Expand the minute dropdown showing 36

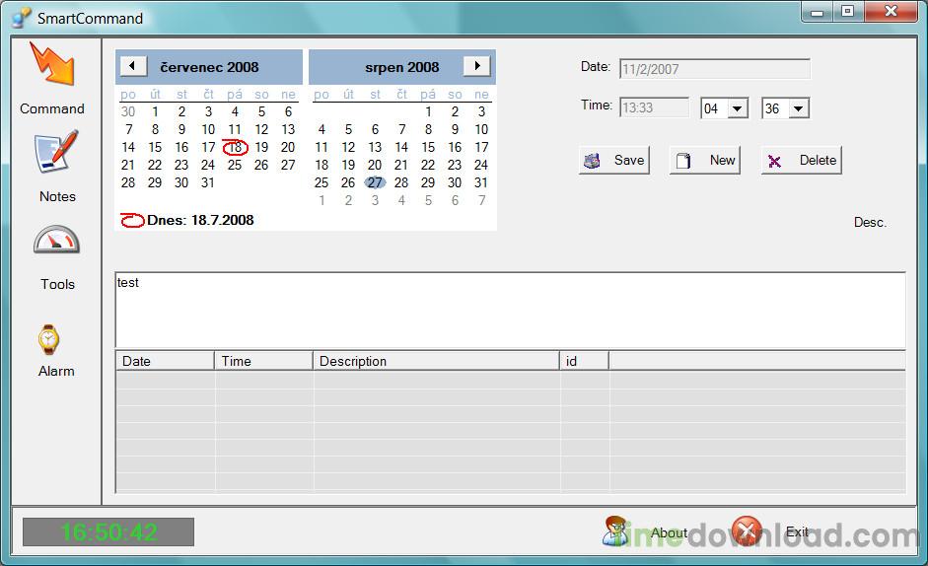click(x=799, y=108)
